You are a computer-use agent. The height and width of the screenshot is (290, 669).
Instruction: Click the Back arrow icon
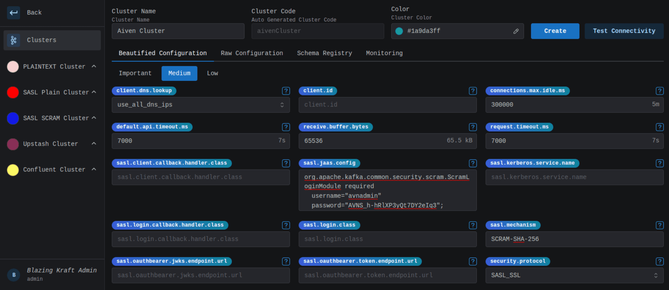[14, 13]
